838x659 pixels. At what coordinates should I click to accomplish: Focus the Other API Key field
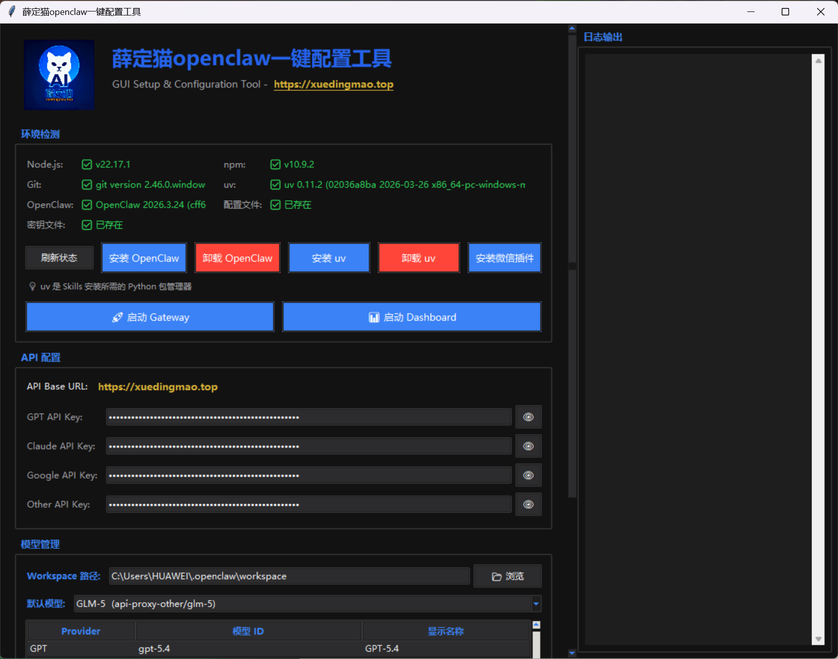(x=309, y=504)
